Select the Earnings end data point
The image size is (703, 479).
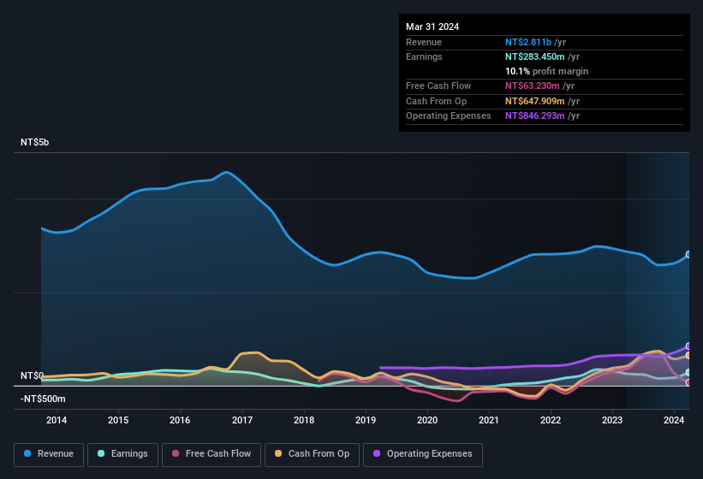point(688,372)
